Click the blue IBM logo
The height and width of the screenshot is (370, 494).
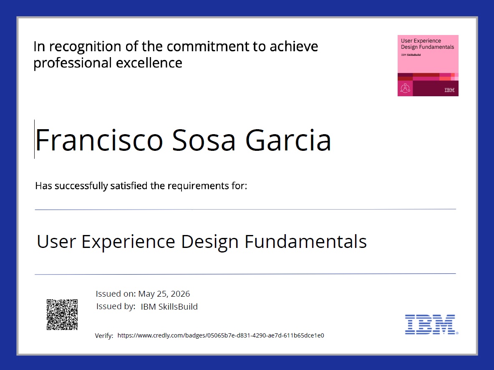tap(431, 324)
